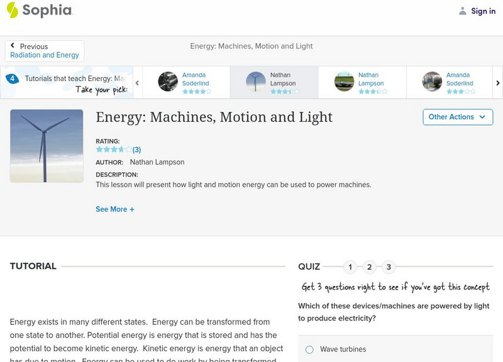This screenshot has width=503, height=362.
Task: Select quiz question 1 circle
Action: coord(350,267)
